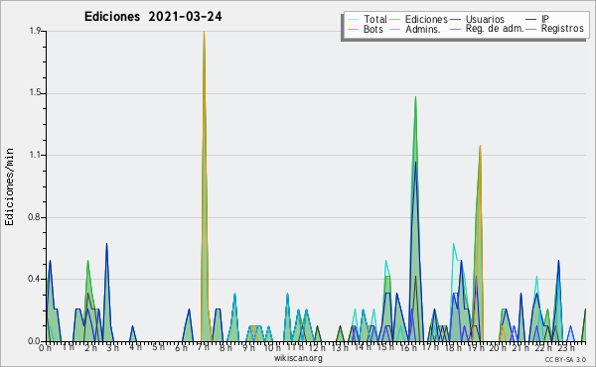Screen dimensions: 596x367
Task: Click the 1.1 y-axis value
Action: point(35,155)
